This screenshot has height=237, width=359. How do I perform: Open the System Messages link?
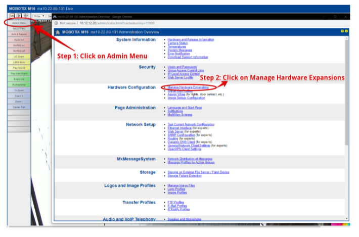[179, 50]
